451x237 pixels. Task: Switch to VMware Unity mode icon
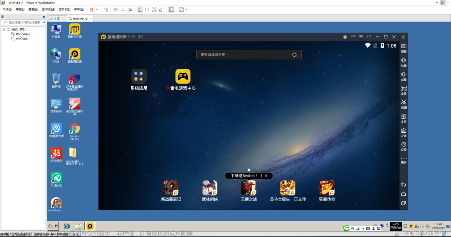pos(161,9)
